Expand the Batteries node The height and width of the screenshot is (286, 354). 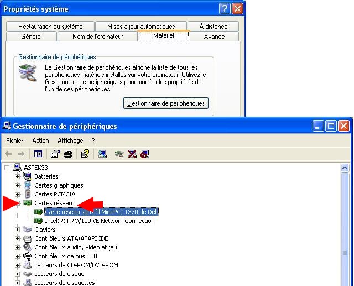[x=18, y=176]
